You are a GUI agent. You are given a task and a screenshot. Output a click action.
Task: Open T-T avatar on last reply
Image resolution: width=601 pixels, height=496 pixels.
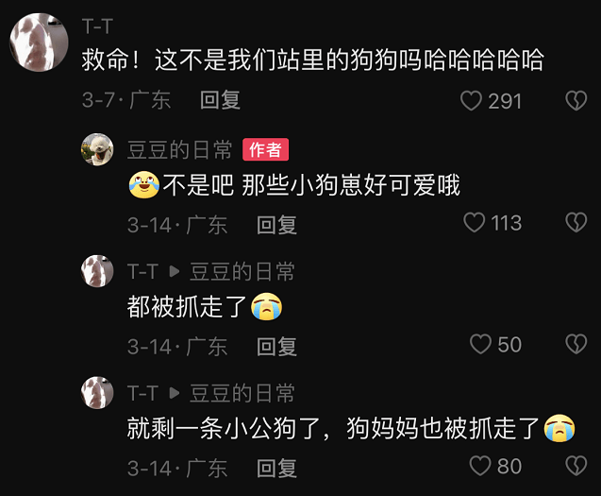(x=97, y=392)
